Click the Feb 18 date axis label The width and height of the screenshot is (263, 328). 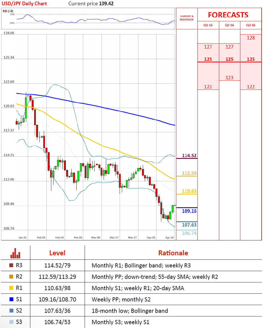click(60, 237)
